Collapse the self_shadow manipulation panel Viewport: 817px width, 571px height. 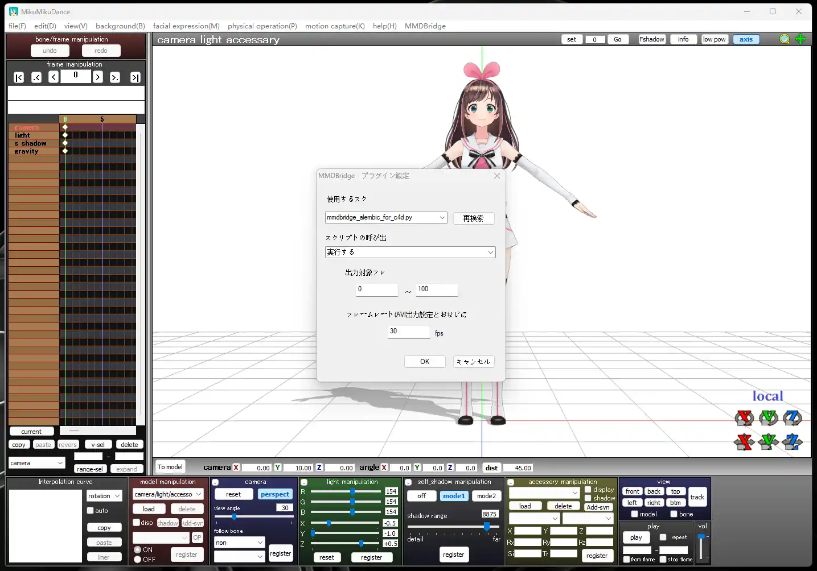coord(408,482)
